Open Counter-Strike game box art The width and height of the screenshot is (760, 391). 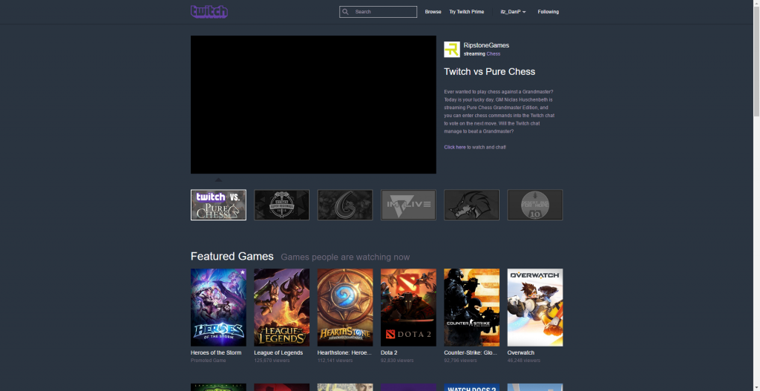pyautogui.click(x=471, y=308)
